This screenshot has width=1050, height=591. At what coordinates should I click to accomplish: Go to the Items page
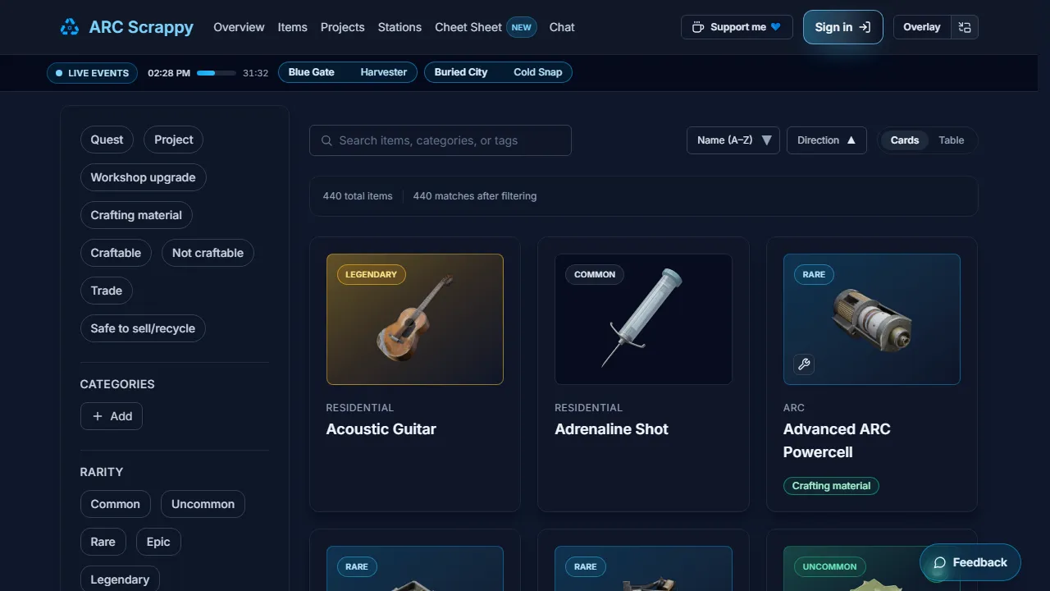point(293,27)
